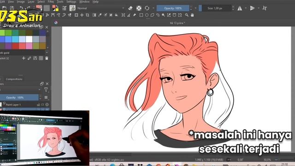Reload the original brush preset

point(147,8)
